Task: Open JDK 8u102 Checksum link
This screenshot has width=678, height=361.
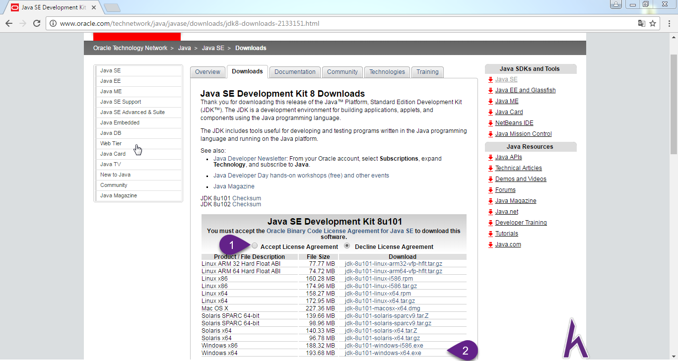Action: coord(247,204)
